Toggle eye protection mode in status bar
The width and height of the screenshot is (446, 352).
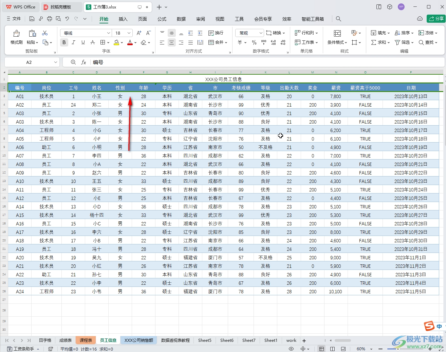291,349
